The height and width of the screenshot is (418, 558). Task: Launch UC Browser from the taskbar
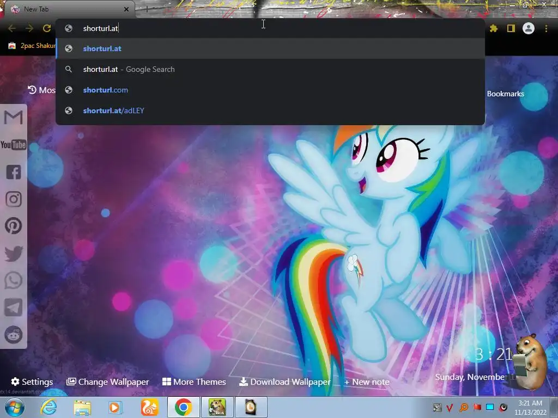tap(149, 407)
